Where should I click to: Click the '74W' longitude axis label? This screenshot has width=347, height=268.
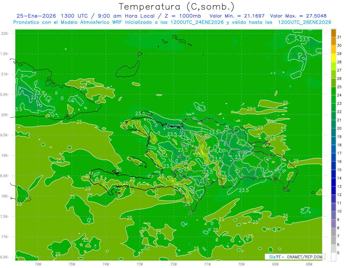point(106,264)
